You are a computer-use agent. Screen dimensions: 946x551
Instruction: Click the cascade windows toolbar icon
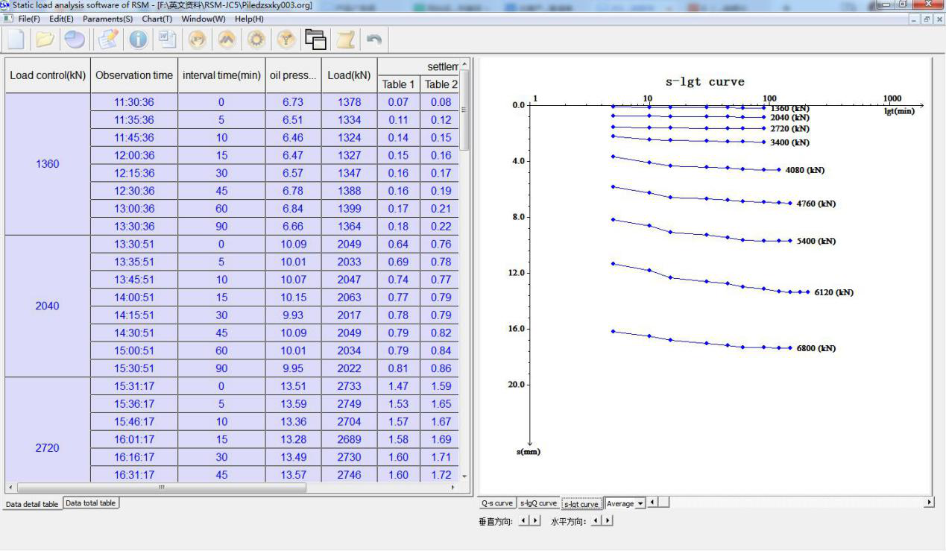click(x=316, y=40)
